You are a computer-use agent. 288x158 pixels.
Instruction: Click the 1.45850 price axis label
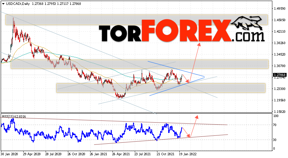tap(280, 20)
